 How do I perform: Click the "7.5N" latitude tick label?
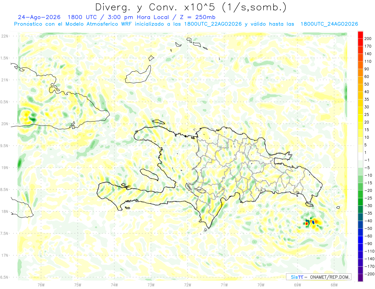click(x=4, y=233)
